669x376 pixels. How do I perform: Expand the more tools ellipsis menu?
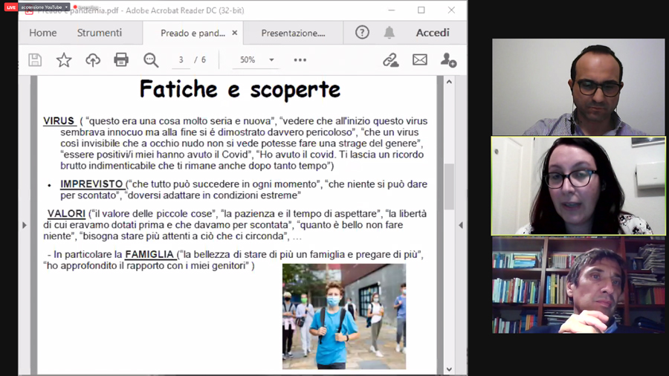pos(300,60)
